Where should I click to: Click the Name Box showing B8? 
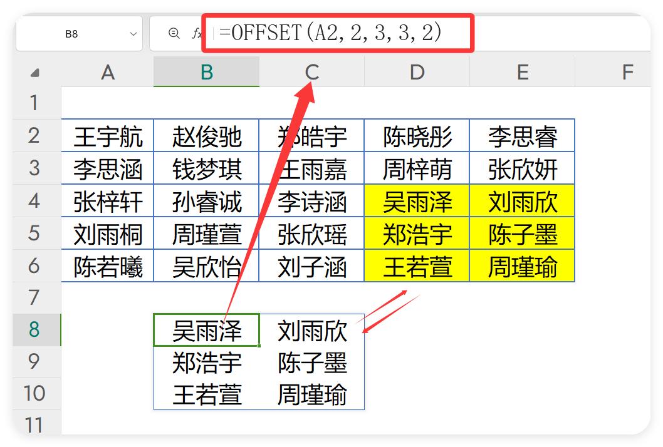coord(79,34)
